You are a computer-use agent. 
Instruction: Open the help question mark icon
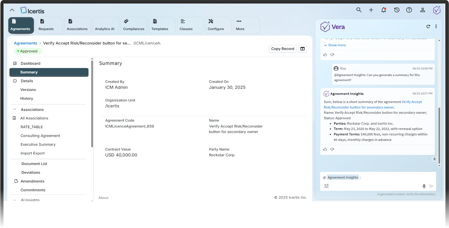pos(409,10)
